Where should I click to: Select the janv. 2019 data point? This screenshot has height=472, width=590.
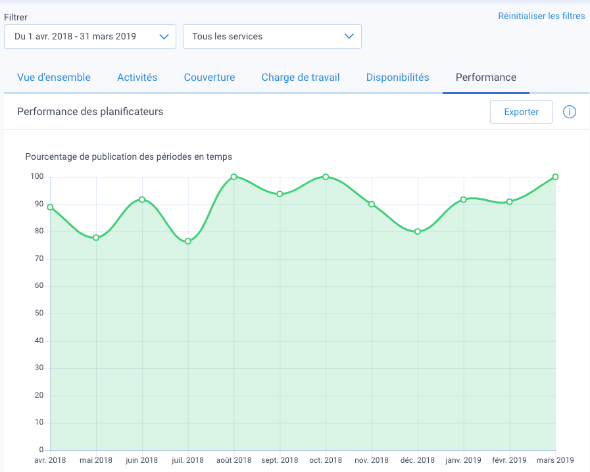[x=464, y=200]
